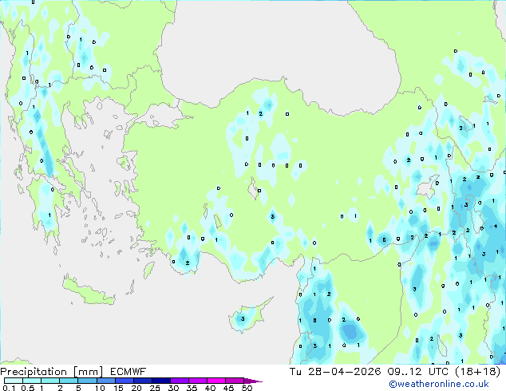Click the date text 'Tu 28-04-2026'
Viewport: 506px width, 391px height.
(335, 372)
